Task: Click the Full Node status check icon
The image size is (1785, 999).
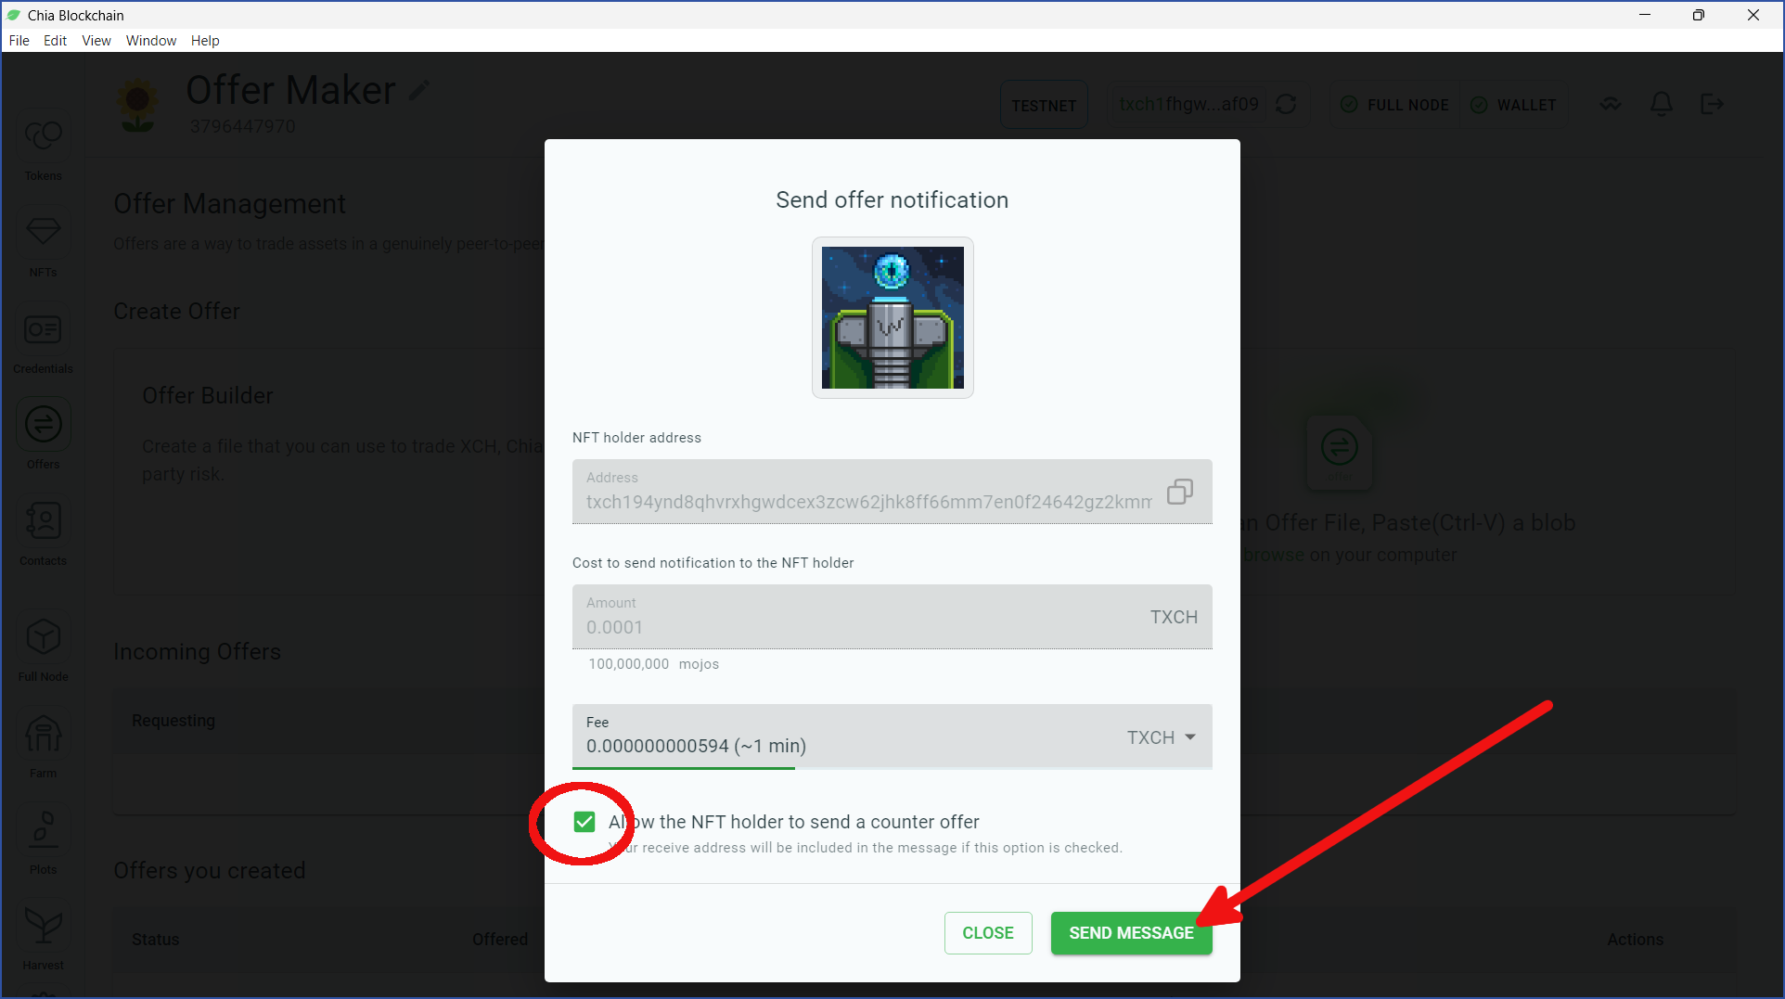Action: click(1349, 105)
